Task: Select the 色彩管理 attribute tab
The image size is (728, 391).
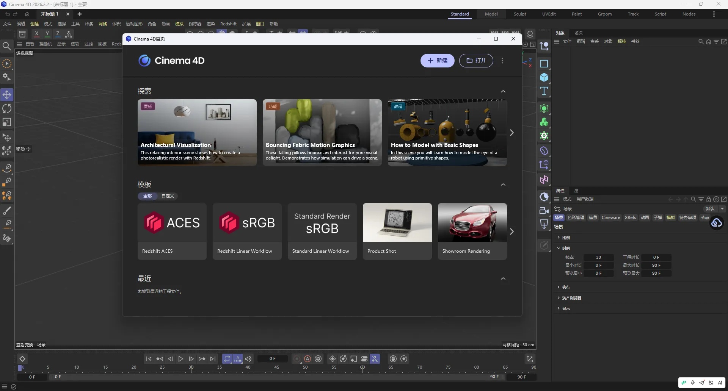Action: coord(576,217)
